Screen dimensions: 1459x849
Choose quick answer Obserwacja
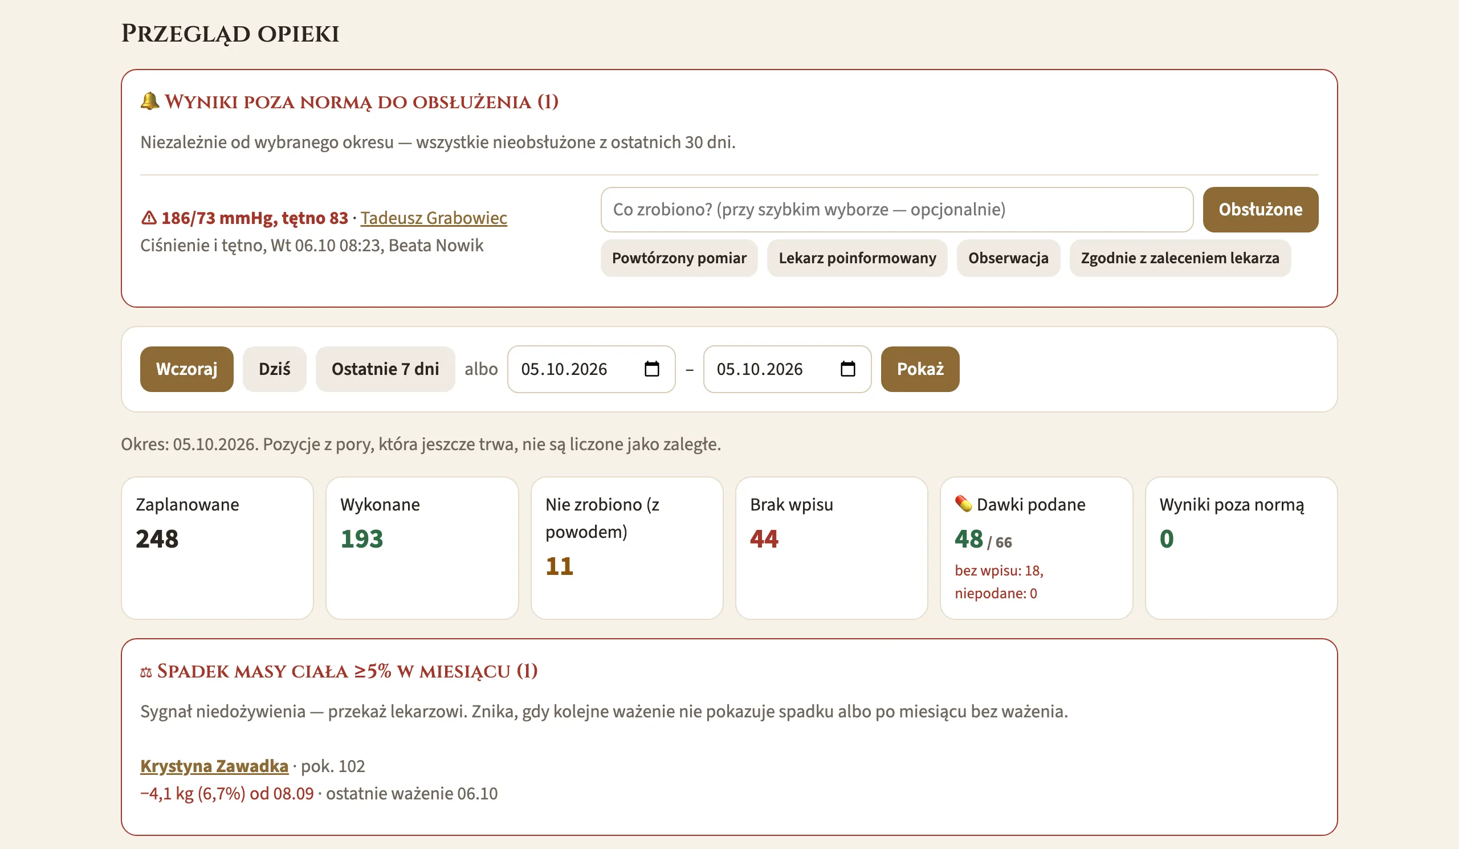point(1008,258)
